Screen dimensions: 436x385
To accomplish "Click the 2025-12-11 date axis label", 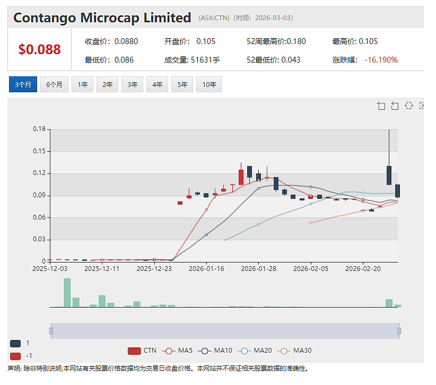I will click(102, 269).
